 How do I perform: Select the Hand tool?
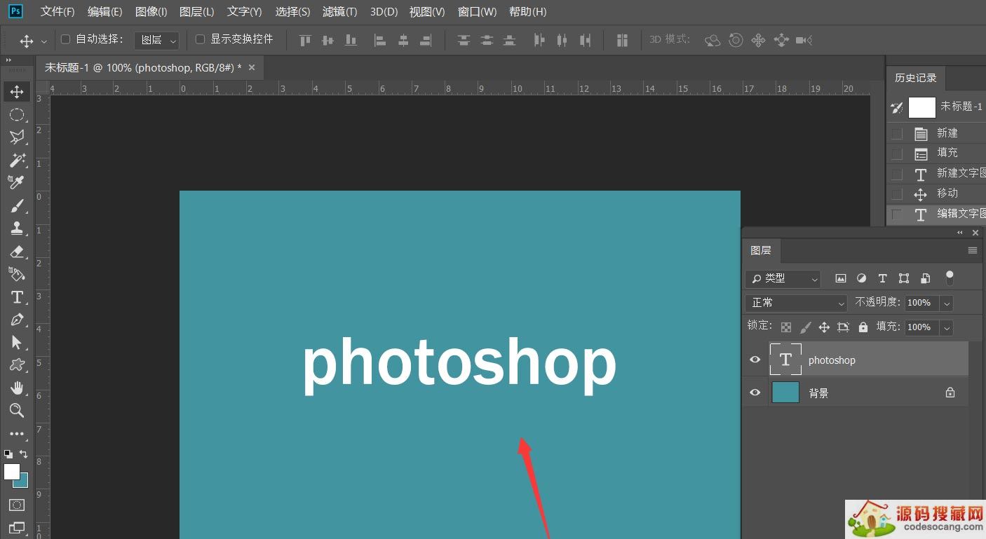click(17, 388)
